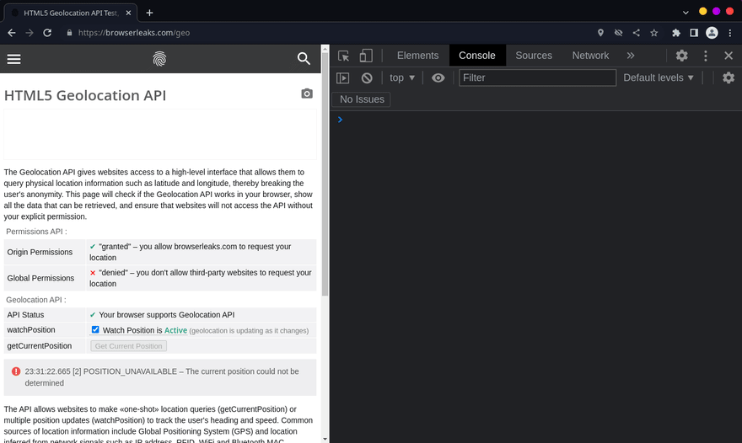This screenshot has height=443, width=742.
Task: Click the red error icon in POSITION_UNAVAILABLE message
Action: click(16, 371)
